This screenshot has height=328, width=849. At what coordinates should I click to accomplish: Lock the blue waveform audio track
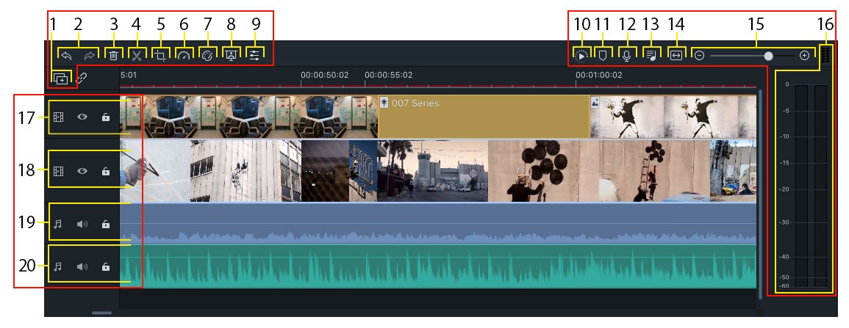106,224
